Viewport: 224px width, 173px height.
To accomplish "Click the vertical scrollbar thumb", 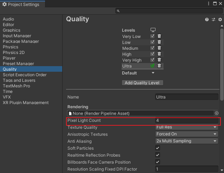I will (222, 64).
